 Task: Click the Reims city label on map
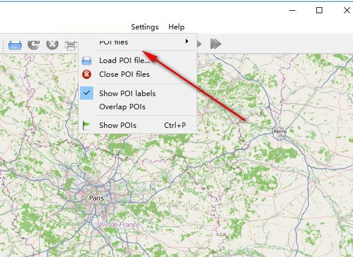click(x=280, y=132)
